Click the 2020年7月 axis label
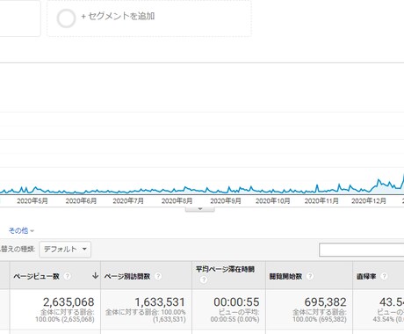The image size is (404, 334). click(128, 201)
